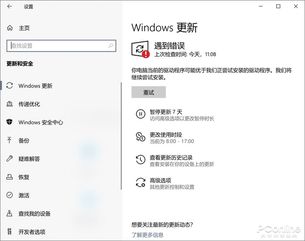The image size is (305, 241).
Task: Click the text 上次检查时间: 今天, 11:08
Action: click(x=185, y=54)
